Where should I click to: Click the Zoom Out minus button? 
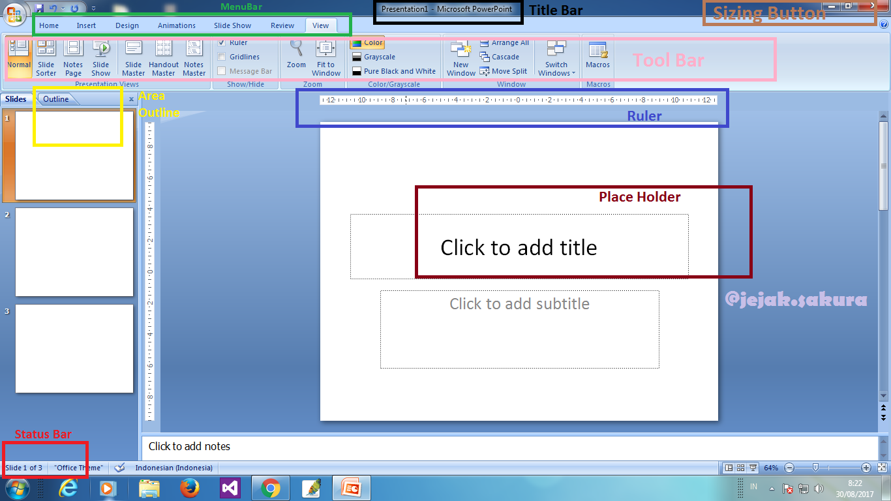[789, 468]
